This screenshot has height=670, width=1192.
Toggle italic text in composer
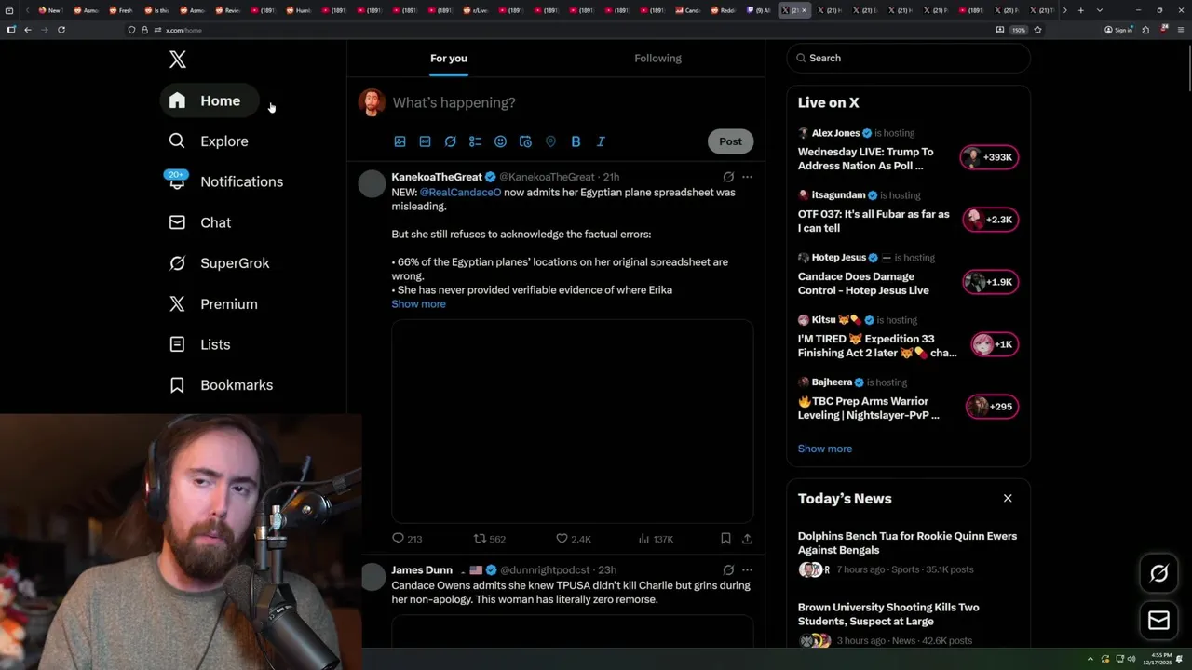[601, 141]
